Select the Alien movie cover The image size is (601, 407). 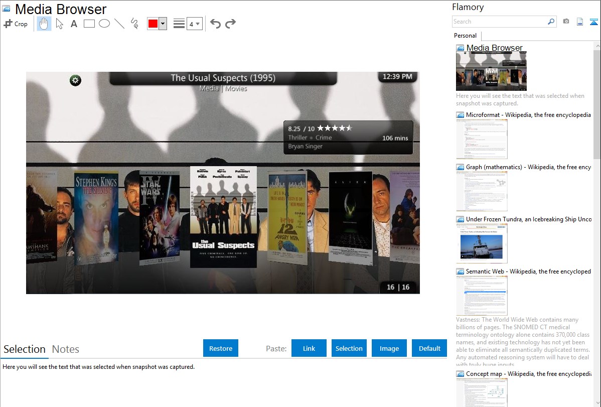pos(351,217)
